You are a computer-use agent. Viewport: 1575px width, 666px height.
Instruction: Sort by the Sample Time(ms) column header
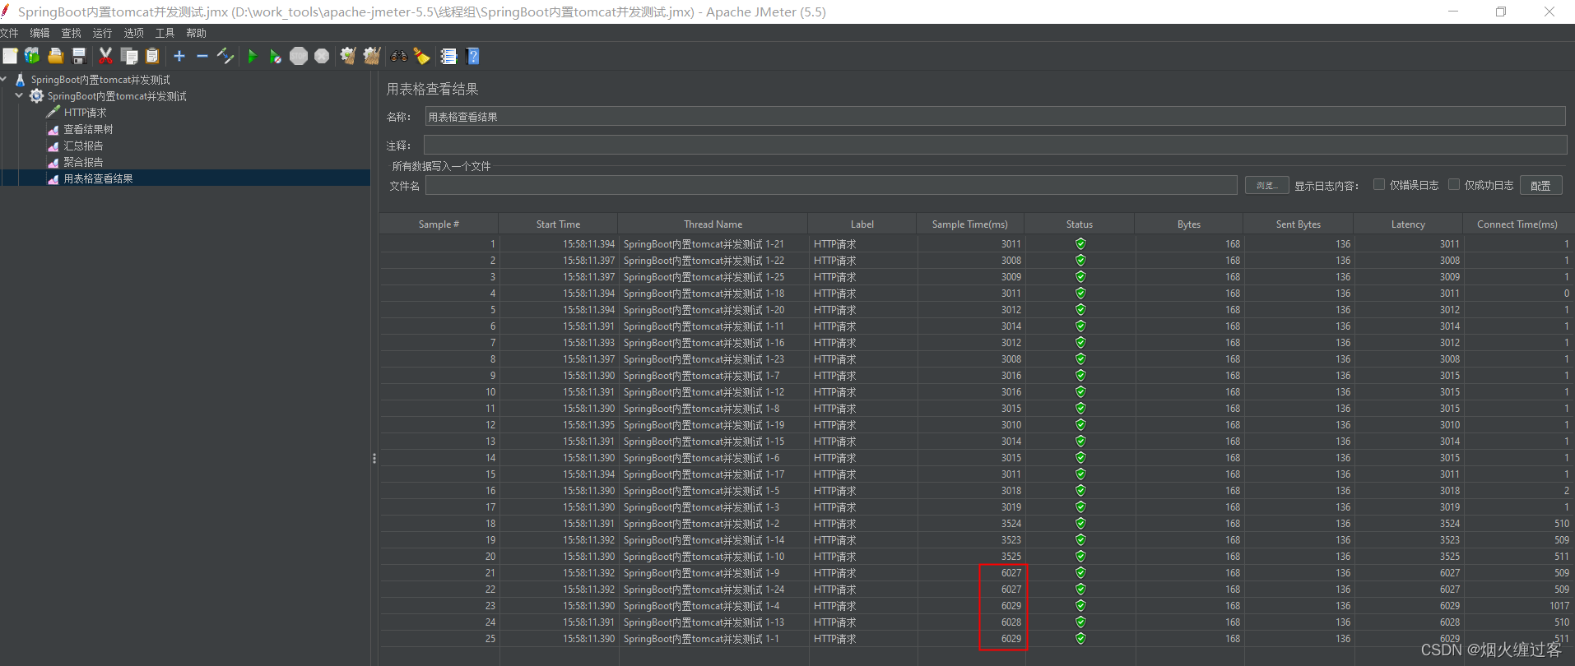(969, 224)
